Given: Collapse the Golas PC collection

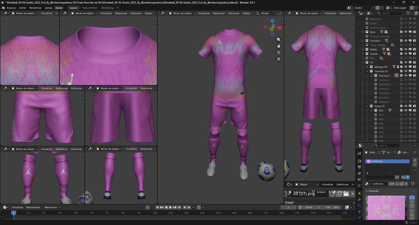Looking at the screenshot, I should tap(367, 106).
